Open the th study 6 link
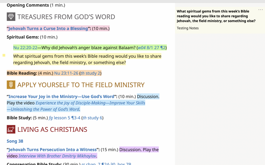The image size is (265, 165). pos(92,118)
